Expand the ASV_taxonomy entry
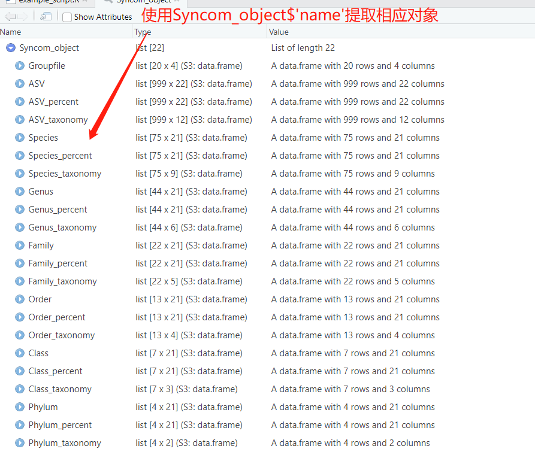Viewport: 535px width, 461px height. coord(20,120)
